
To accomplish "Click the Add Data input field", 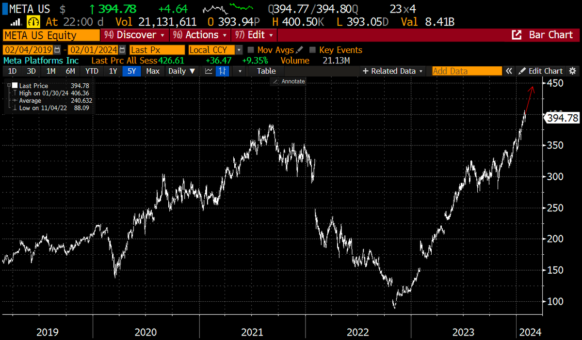I will [467, 71].
